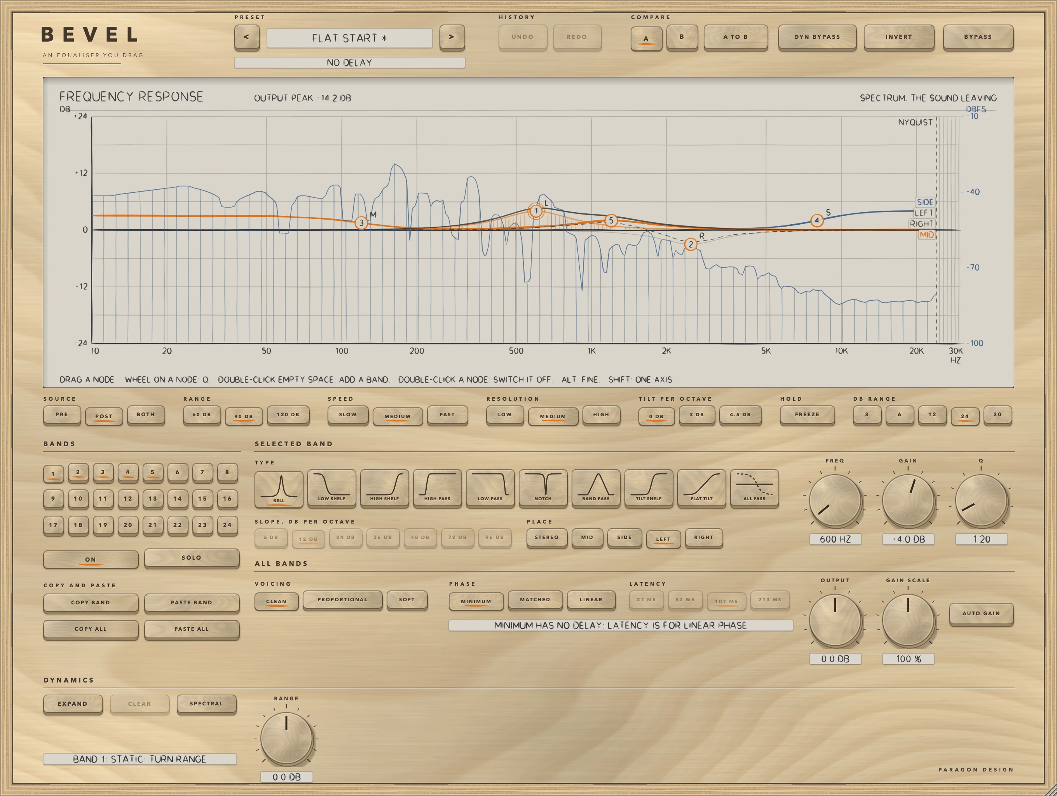
Task: Toggle the band ON button
Action: (90, 559)
